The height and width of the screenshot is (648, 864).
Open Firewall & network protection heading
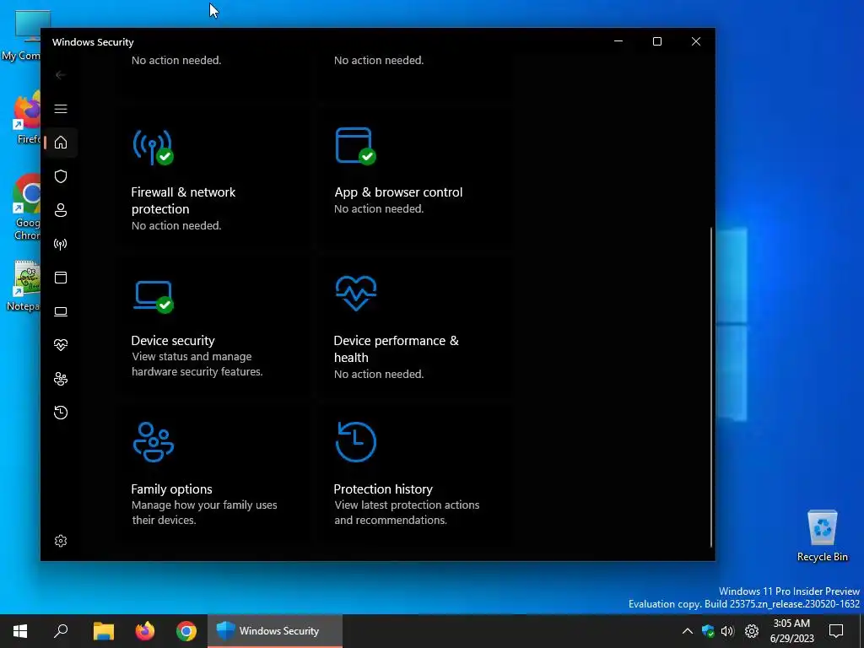(x=183, y=201)
